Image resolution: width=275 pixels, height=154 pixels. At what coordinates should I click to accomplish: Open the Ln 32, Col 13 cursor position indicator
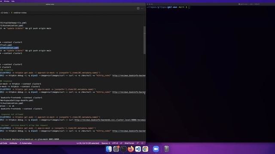[88, 143]
